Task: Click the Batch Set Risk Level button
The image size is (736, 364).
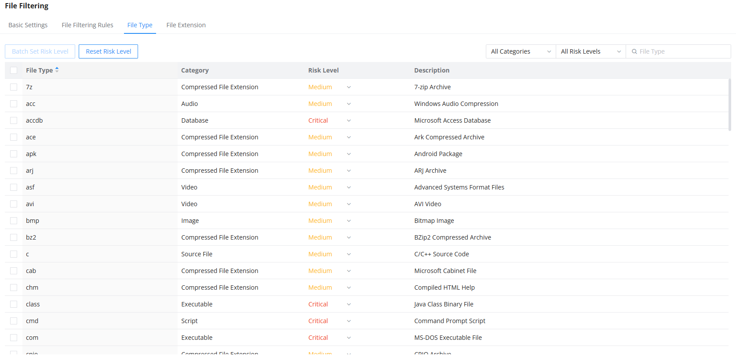Action: click(x=40, y=51)
